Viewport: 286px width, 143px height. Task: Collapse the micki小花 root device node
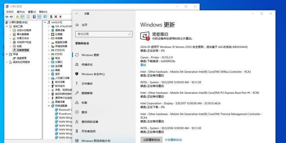click(x=45, y=22)
